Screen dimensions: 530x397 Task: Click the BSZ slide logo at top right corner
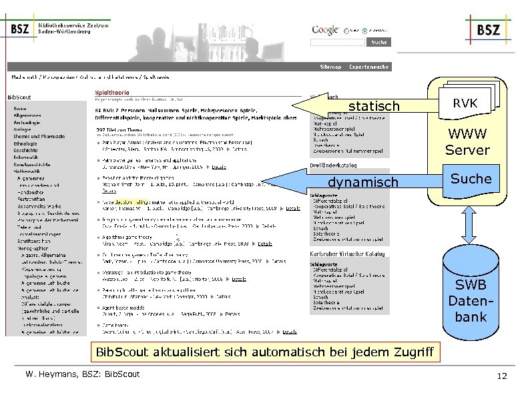489,30
